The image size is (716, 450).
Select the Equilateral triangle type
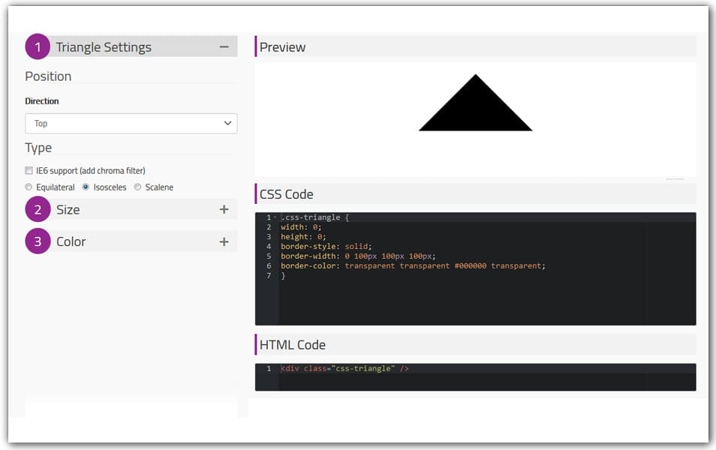click(x=29, y=187)
